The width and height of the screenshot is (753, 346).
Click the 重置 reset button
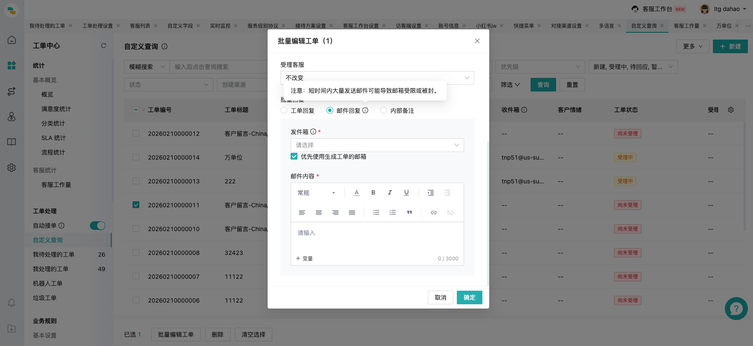point(572,85)
